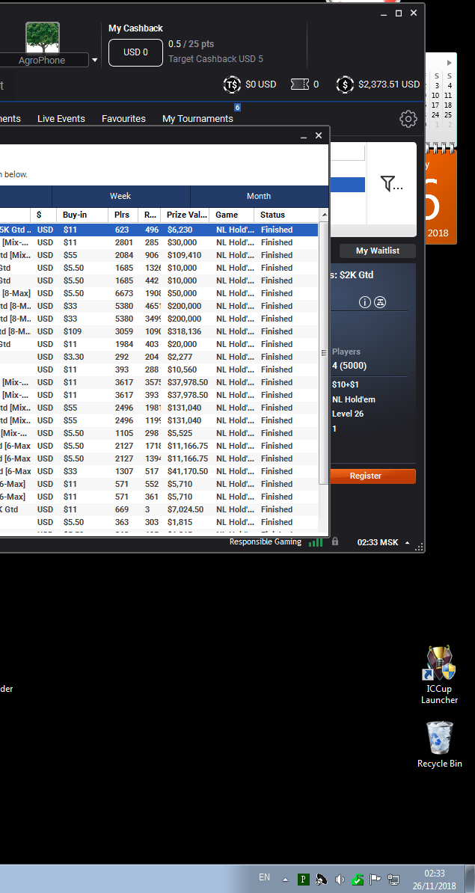Go to next month on calendar gadget
The height and width of the screenshot is (893, 475).
click(x=450, y=63)
